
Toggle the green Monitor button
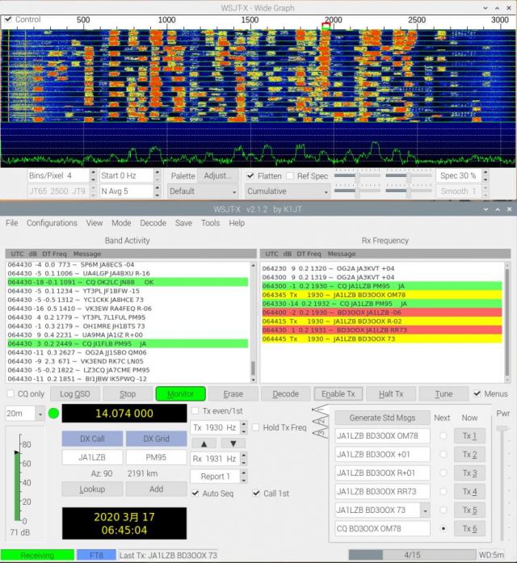pos(181,394)
